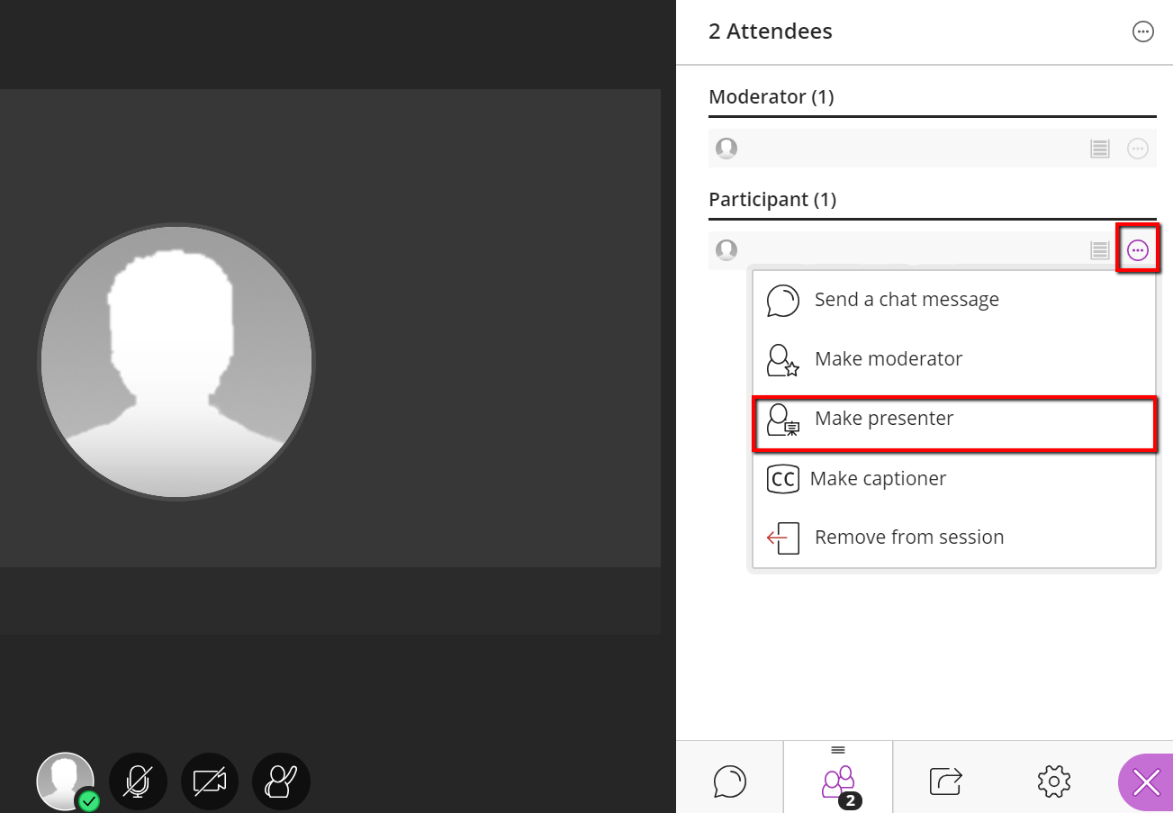Screen dimensions: 1173x813
Task: Raise your hand
Action: (x=282, y=781)
